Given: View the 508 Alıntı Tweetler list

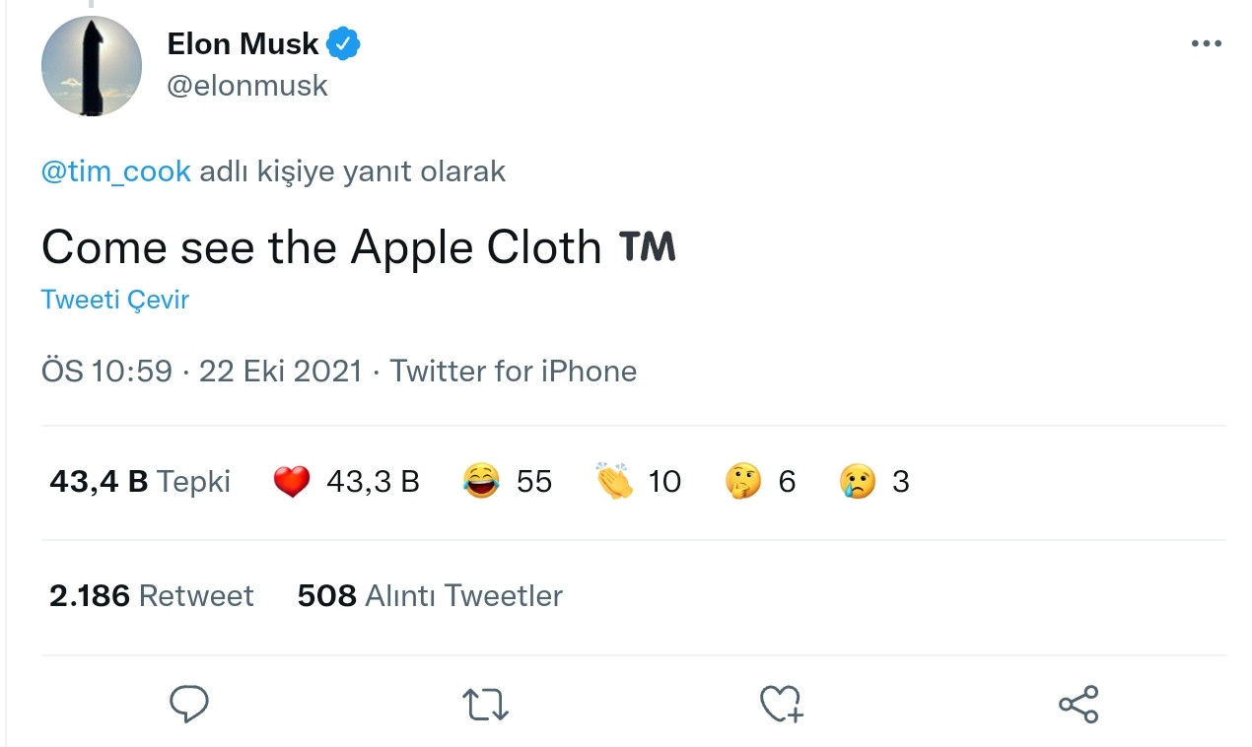Looking at the screenshot, I should (x=431, y=595).
